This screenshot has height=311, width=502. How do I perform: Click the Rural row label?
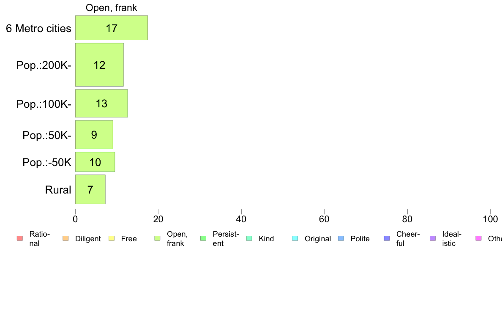(x=58, y=190)
